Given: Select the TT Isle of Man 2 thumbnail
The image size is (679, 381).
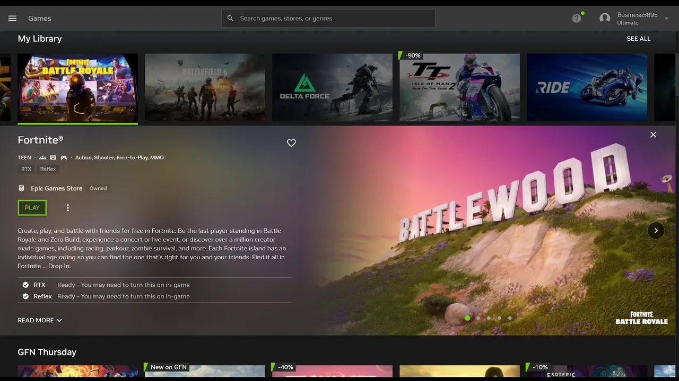Looking at the screenshot, I should point(460,87).
